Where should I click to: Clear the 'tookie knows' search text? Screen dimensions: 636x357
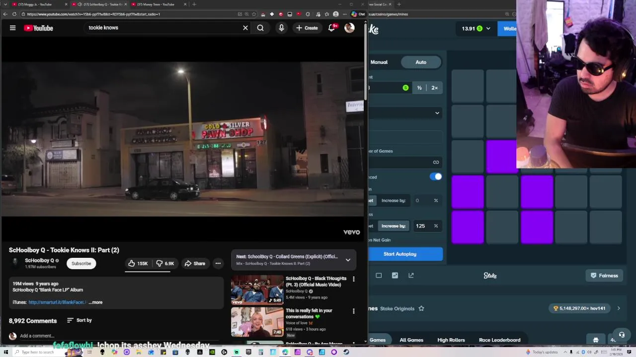tap(245, 28)
